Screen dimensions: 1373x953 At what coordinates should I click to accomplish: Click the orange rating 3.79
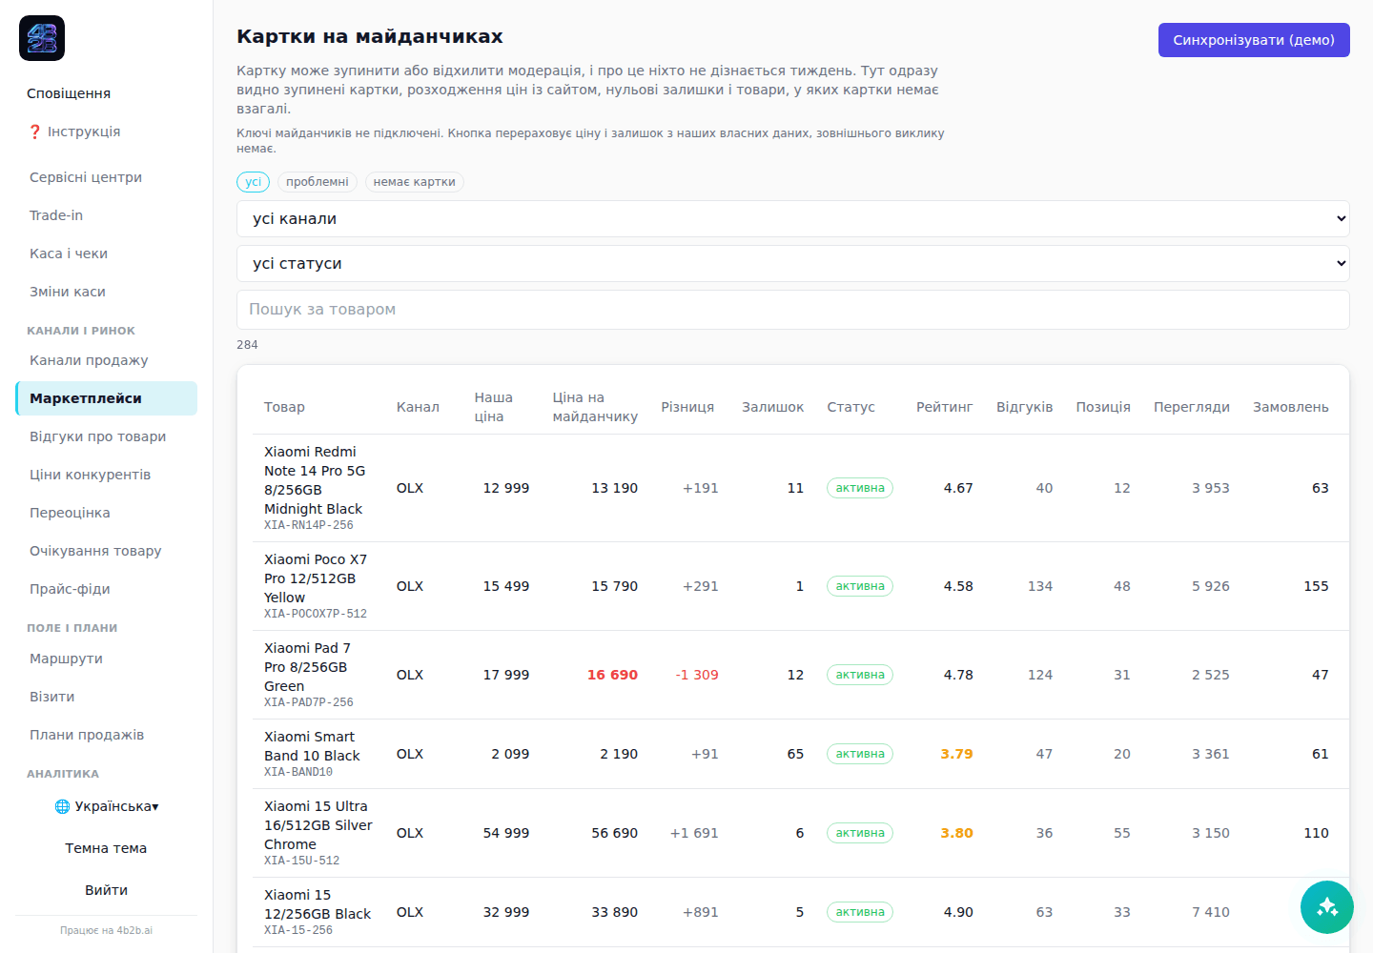point(956,754)
